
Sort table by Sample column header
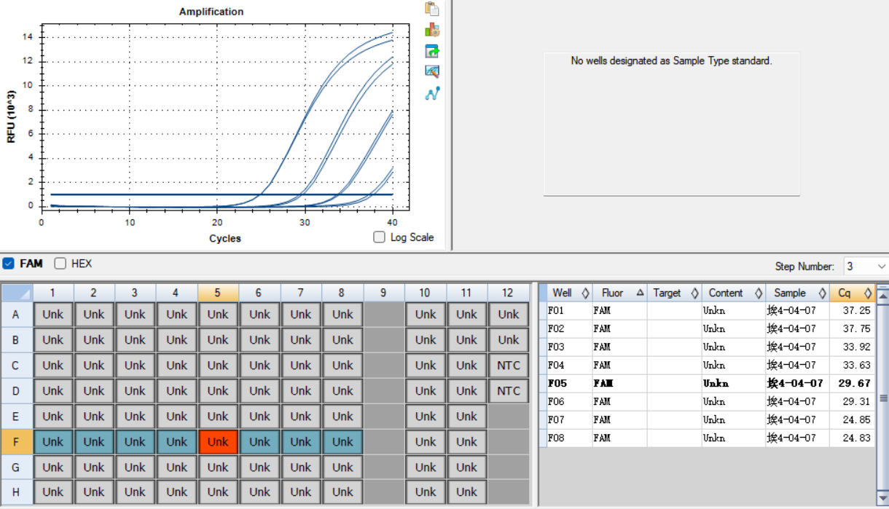797,293
